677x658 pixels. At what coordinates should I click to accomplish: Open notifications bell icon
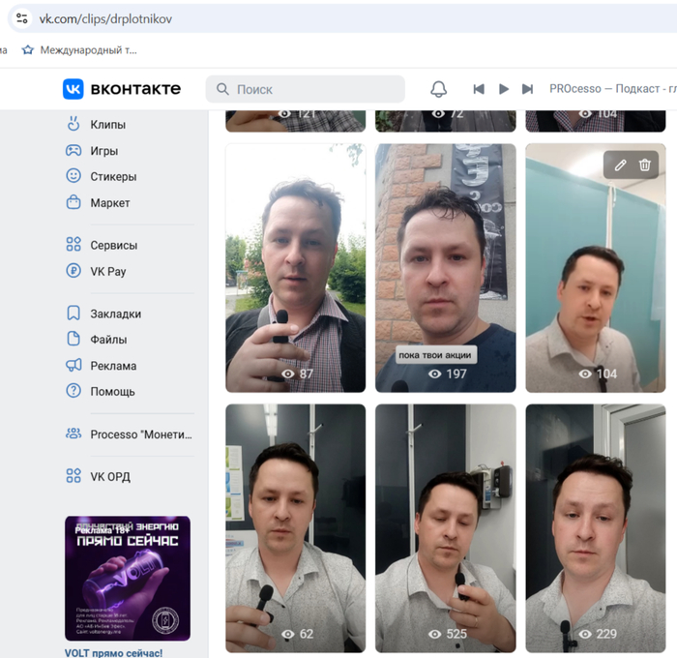[x=438, y=89]
